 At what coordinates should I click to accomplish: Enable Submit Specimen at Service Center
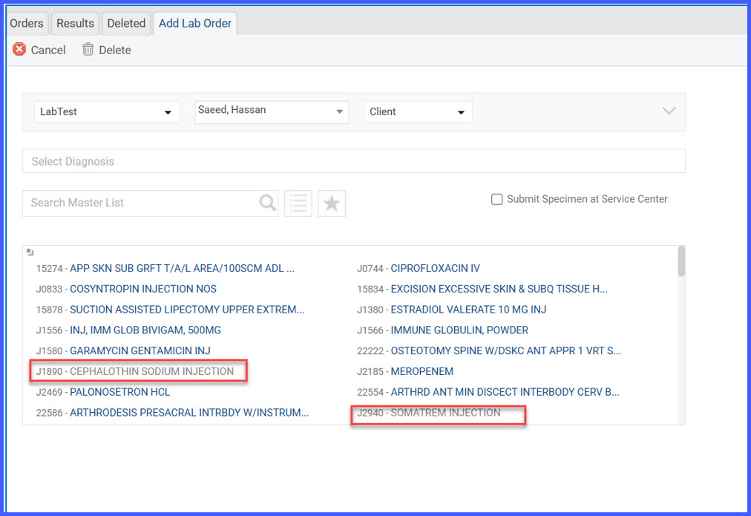[x=496, y=199]
